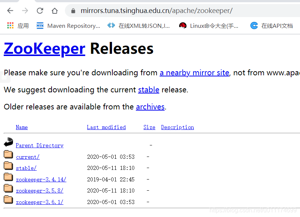The width and height of the screenshot is (300, 217).
Task: Select the date 2019-04-01 22:45
Action: tap(111, 180)
